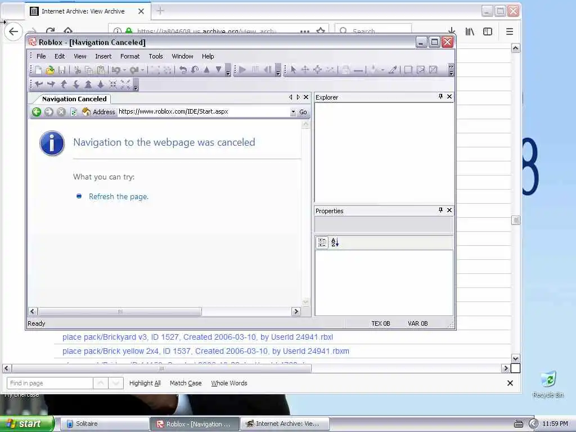
Task: Click the camera Zoom Out down arrow icon
Action: pos(101,84)
